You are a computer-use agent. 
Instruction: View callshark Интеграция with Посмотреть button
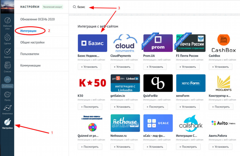tap(188, 147)
